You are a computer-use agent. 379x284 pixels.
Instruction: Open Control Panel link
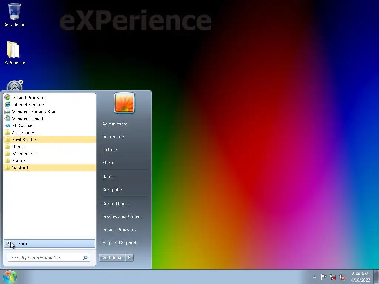[115, 204]
